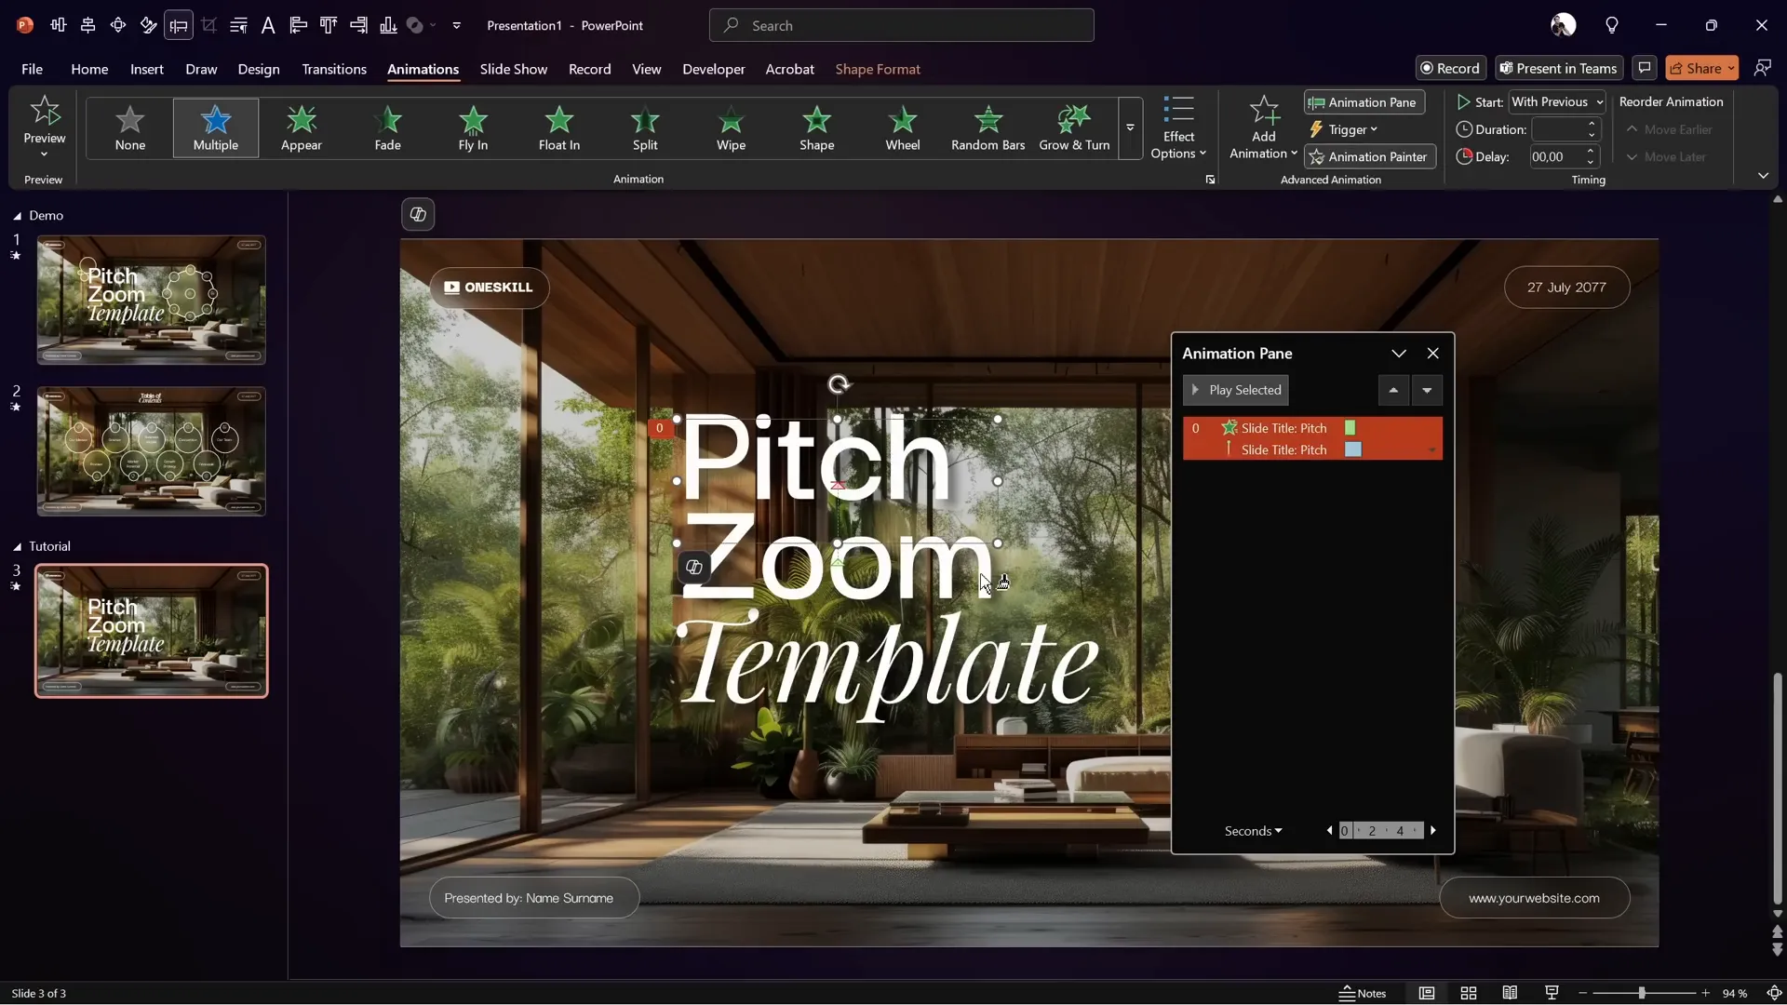Select slide 2 thumbnail
Viewport: 1787px width, 1005px height.
151,450
